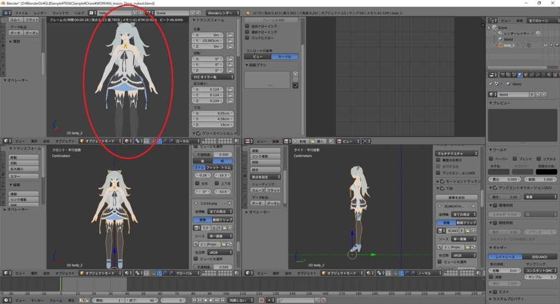Add a new scene with plus icon

(x=192, y=13)
